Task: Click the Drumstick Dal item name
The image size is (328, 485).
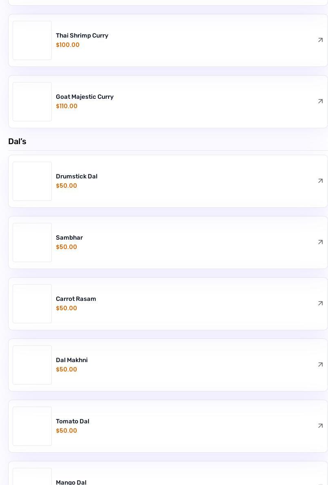Action: coord(76,176)
